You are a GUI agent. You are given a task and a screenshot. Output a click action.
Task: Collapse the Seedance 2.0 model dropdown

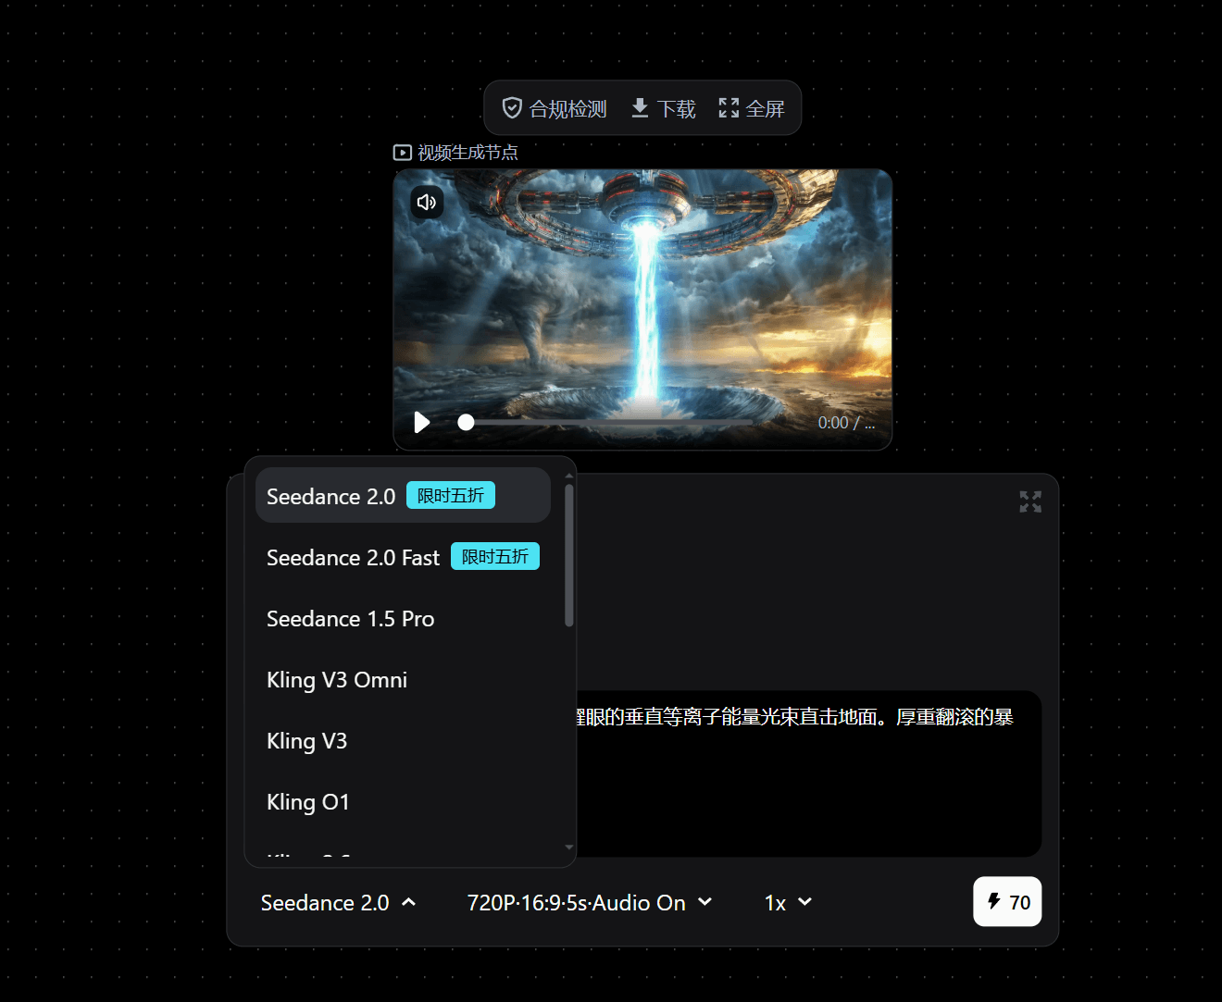[338, 903]
